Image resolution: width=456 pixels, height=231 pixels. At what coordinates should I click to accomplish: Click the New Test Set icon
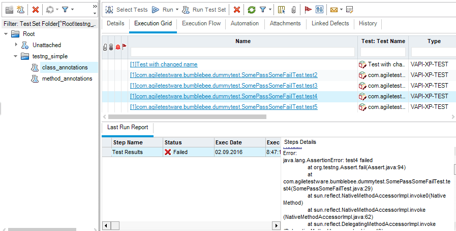pos(20,10)
